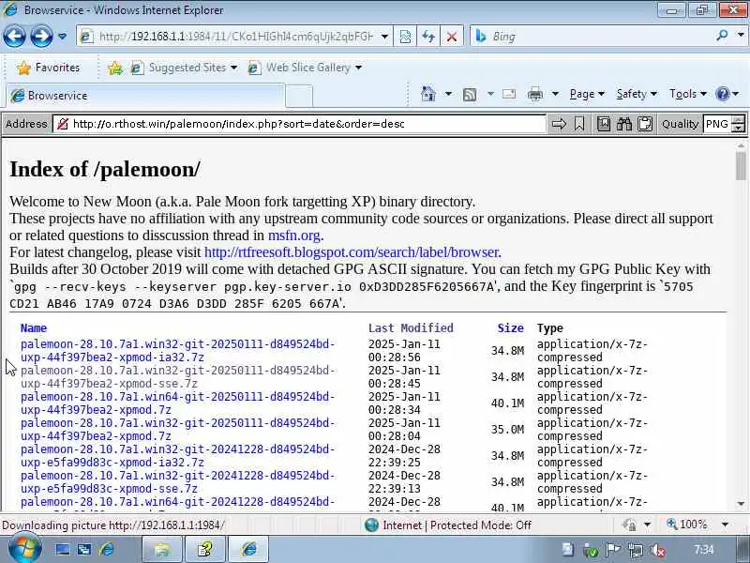
Task: Click the Bing search magnifier icon
Action: coord(722,35)
